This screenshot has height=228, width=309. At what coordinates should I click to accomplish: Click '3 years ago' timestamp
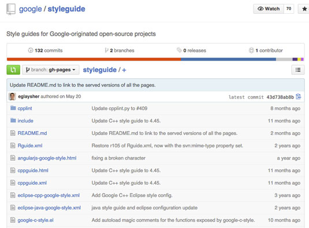coord(287,195)
